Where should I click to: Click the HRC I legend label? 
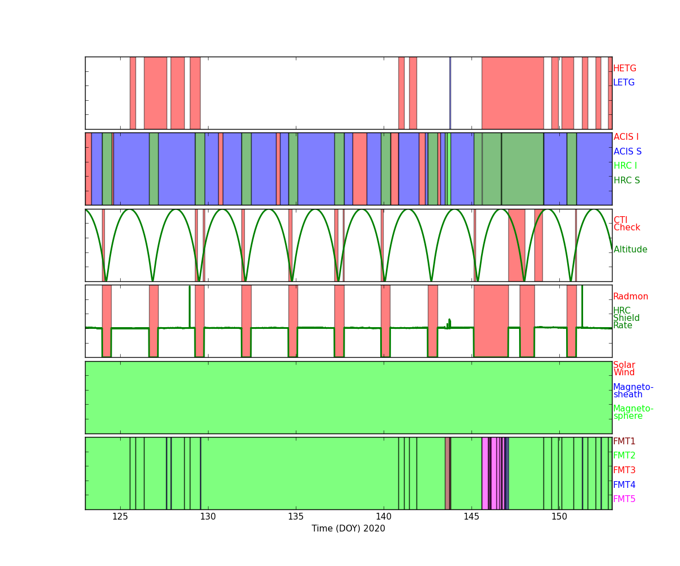pos(625,166)
